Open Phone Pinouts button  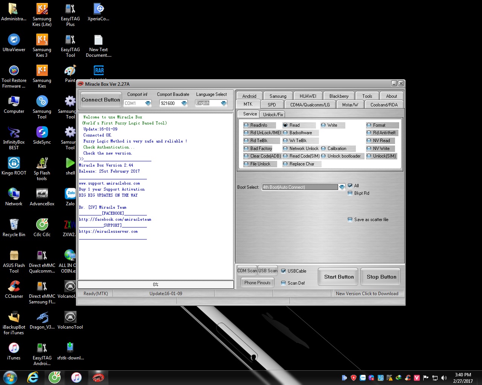257,283
